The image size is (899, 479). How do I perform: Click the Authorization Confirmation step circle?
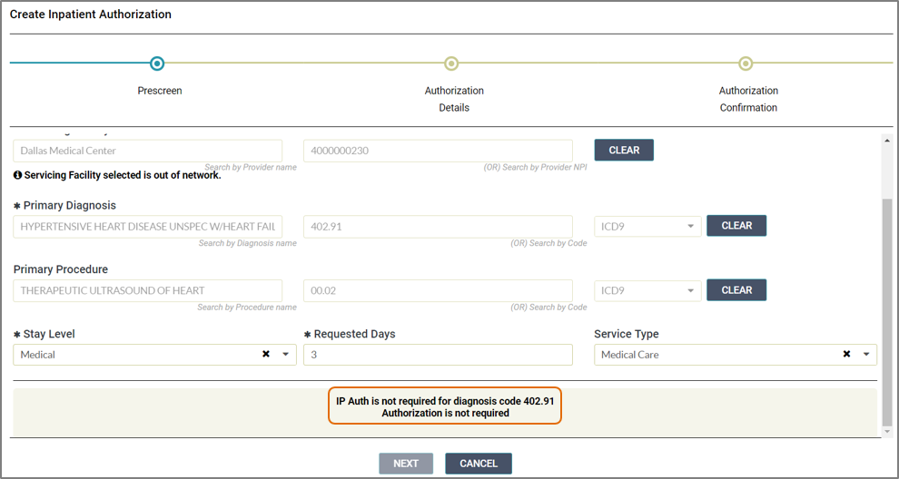746,64
